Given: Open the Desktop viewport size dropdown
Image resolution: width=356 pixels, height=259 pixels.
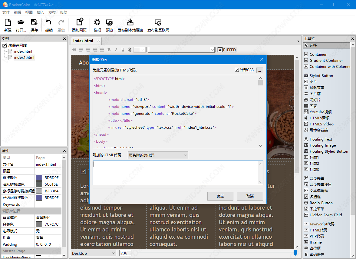Looking at the screenshot, I should pyautogui.click(x=94, y=253).
